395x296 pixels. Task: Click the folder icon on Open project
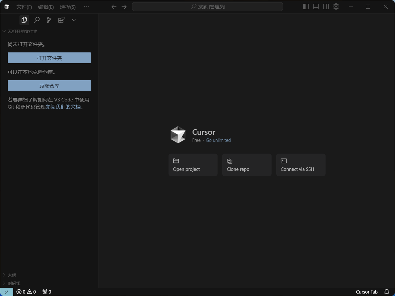[176, 161]
